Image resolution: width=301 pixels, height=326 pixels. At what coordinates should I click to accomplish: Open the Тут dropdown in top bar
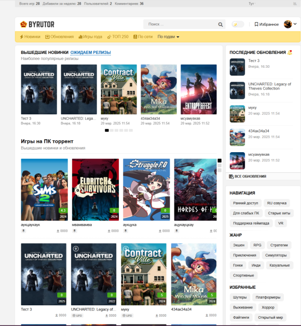tap(252, 4)
